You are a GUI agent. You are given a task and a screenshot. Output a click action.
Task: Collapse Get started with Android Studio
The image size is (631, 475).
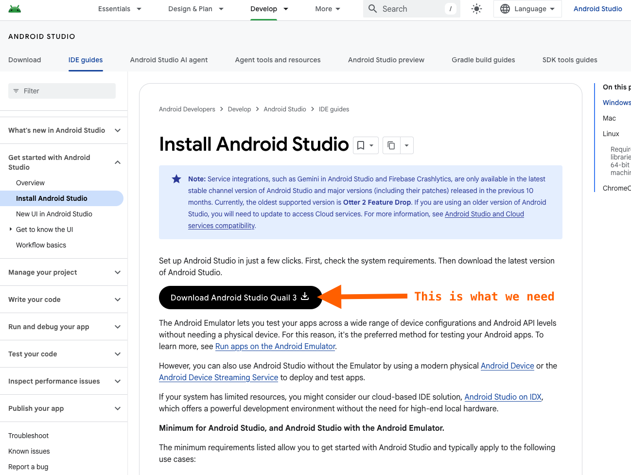[x=64, y=162]
